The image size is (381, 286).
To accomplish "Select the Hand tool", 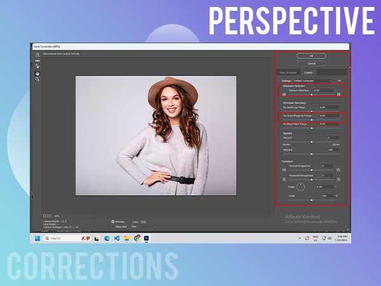I will point(37,74).
